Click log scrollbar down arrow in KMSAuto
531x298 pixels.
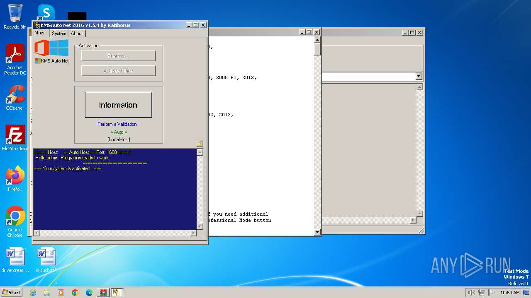click(200, 226)
